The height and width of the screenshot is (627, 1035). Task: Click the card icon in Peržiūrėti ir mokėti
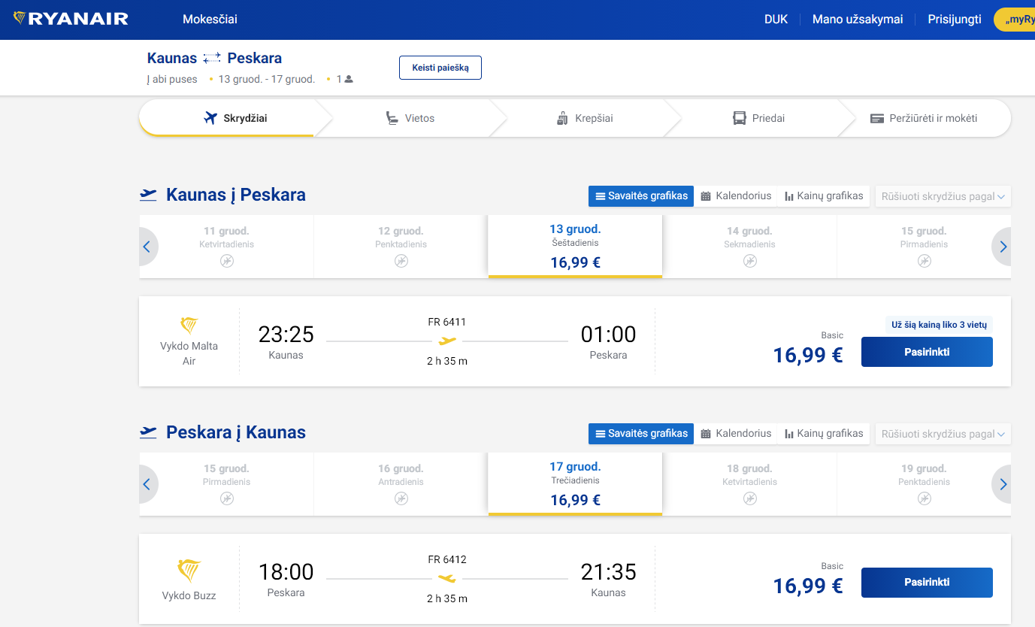click(x=876, y=118)
